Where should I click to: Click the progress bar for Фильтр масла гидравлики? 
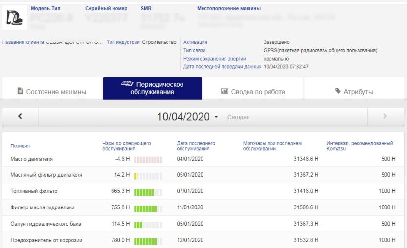[148, 209]
